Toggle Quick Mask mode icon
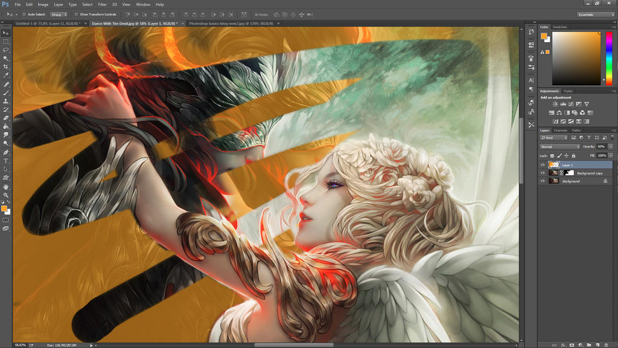Image resolution: width=618 pixels, height=348 pixels. coord(5,220)
